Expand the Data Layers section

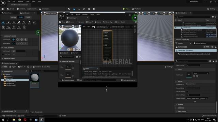176,111
